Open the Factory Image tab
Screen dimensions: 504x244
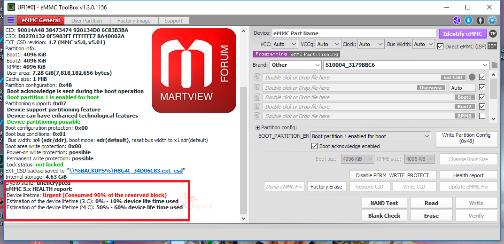click(x=134, y=21)
